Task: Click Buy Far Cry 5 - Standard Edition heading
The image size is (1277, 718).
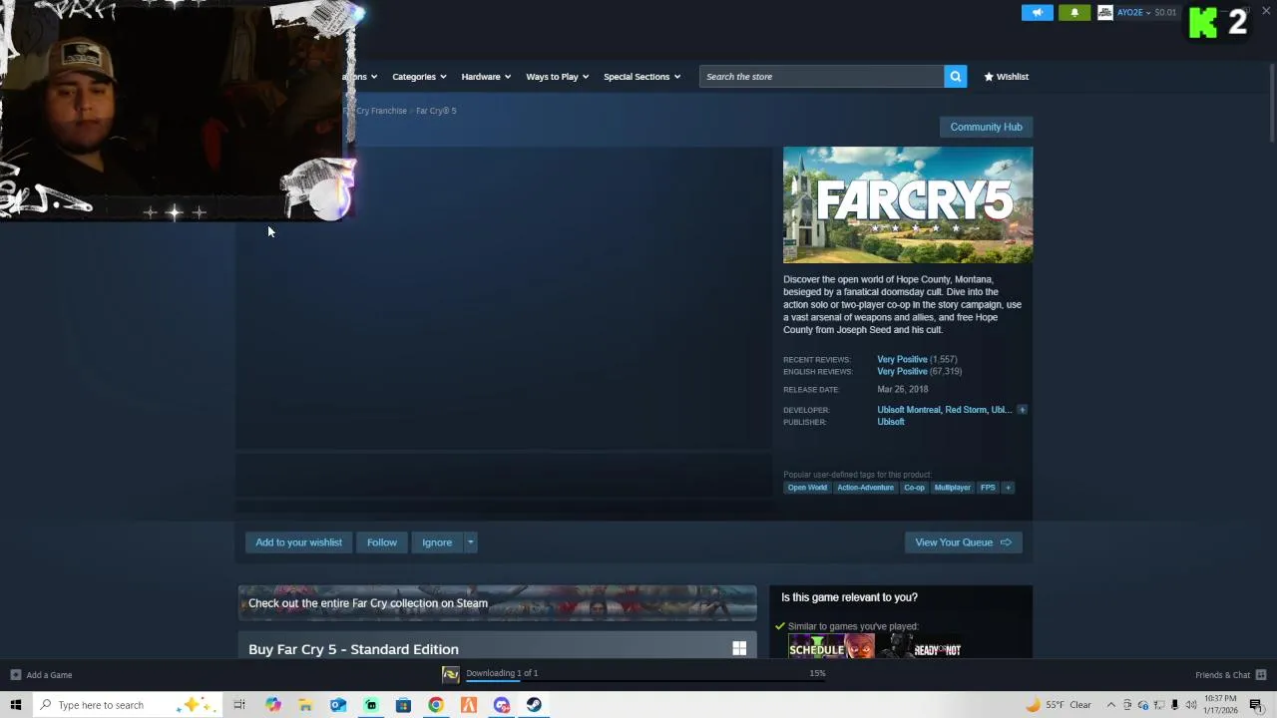Action: 353,649
